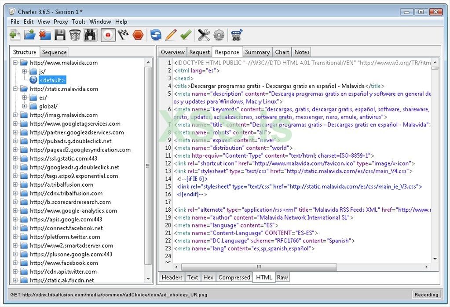Click the red hexagon breakpoints icon
The image size is (450, 307).
coord(138,35)
